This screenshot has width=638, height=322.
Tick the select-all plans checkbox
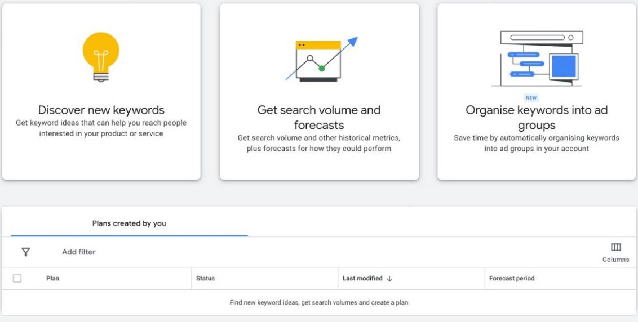coord(17,279)
